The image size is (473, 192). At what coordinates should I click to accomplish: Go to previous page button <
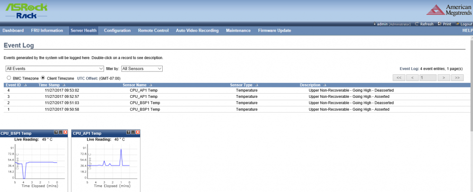coord(412,78)
